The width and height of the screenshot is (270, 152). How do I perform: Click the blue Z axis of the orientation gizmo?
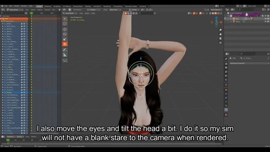pos(216,18)
